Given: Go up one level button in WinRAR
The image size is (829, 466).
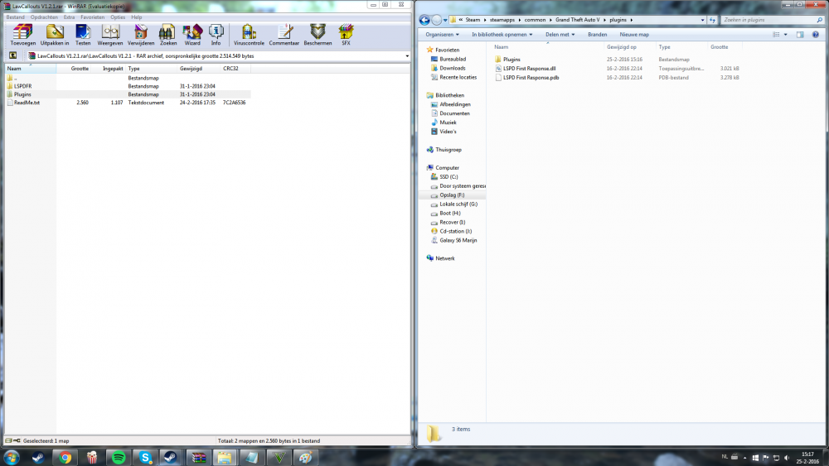Looking at the screenshot, I should [12, 55].
